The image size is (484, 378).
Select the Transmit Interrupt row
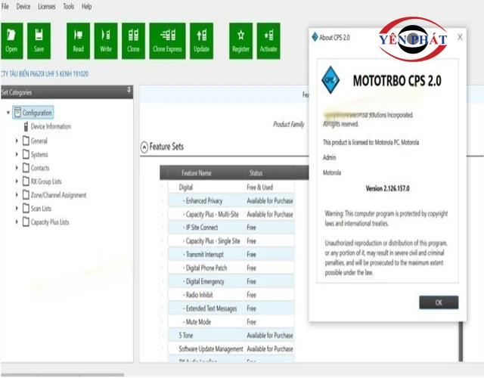click(x=231, y=255)
